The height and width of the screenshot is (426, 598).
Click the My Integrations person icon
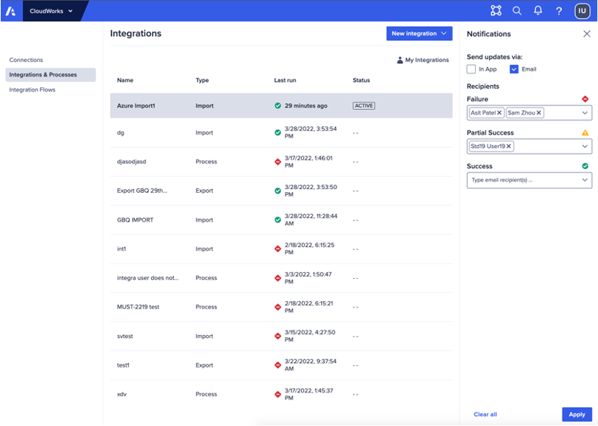[401, 60]
